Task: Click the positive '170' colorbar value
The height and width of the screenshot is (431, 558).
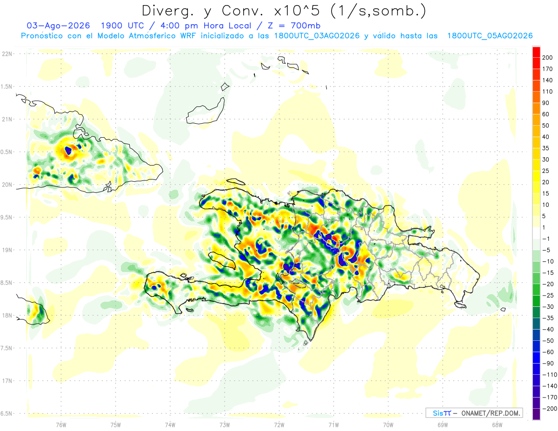Action: 547,69
